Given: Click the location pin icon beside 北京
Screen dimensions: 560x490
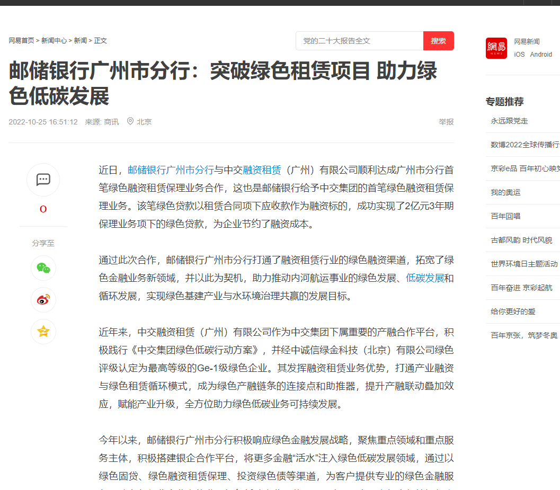Looking at the screenshot, I should coord(130,121).
